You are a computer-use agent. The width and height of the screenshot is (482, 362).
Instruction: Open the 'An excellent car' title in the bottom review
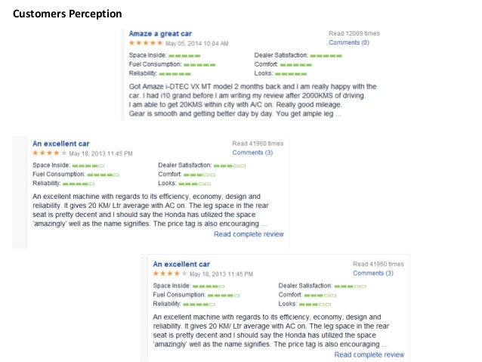pos(181,264)
